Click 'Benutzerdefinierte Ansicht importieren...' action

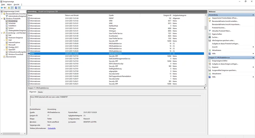click(226, 24)
